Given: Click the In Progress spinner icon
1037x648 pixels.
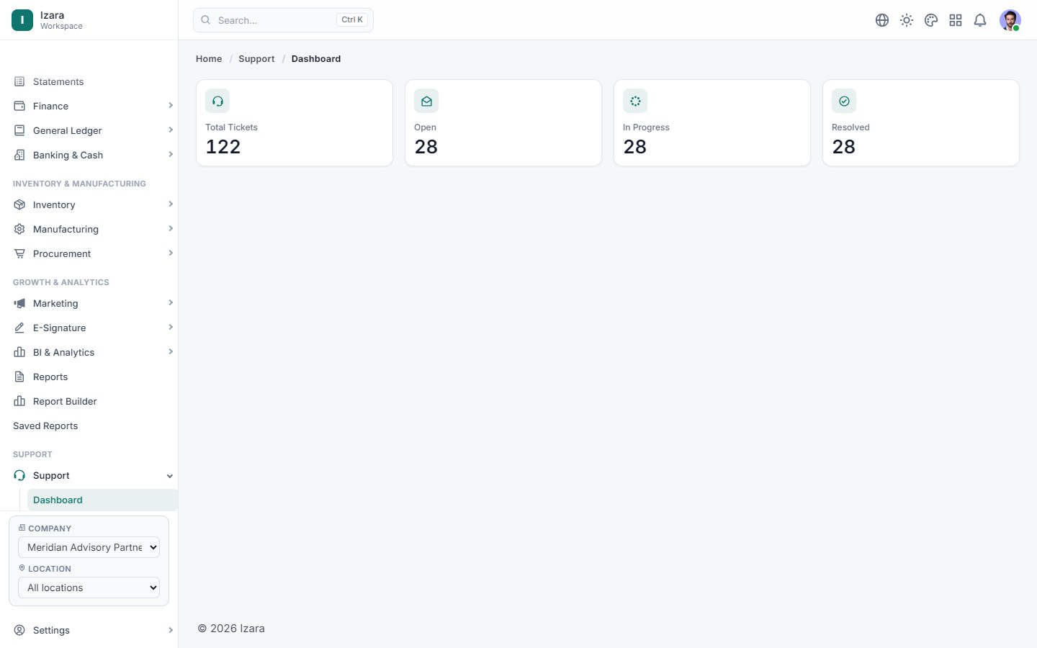Looking at the screenshot, I should point(635,101).
